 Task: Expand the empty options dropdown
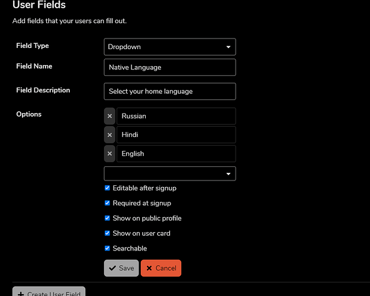[170, 173]
